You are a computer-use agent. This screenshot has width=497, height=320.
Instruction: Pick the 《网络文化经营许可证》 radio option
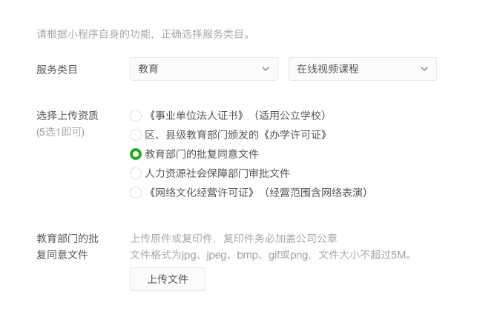(136, 193)
